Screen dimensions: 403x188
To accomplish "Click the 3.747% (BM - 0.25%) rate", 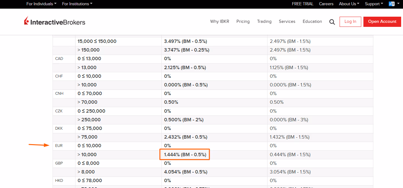I will click(x=186, y=50).
